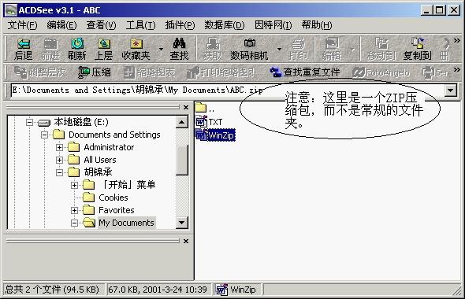465x299 pixels.
Task: Open the 编辑(E) menu
Action: click(61, 25)
